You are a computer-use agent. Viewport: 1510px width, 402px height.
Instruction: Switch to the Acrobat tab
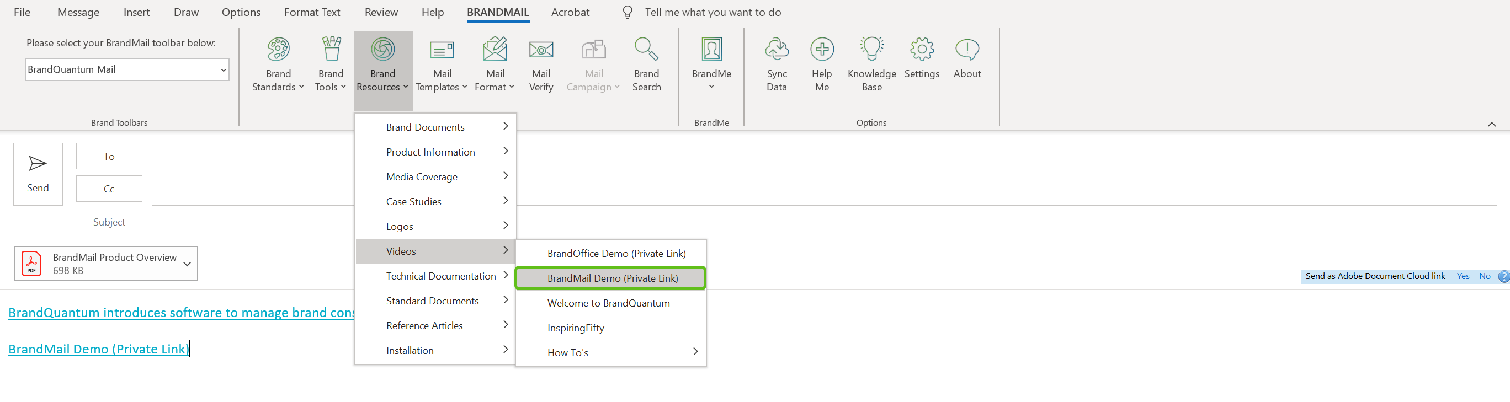pyautogui.click(x=570, y=12)
